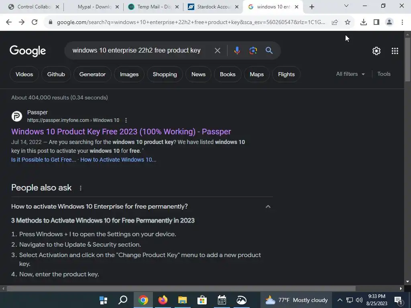Bookmark this page with the star icon
This screenshot has height=308, width=411.
348,22
